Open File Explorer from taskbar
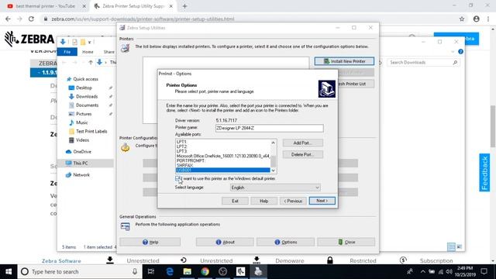The width and height of the screenshot is (496, 279). click(x=188, y=272)
